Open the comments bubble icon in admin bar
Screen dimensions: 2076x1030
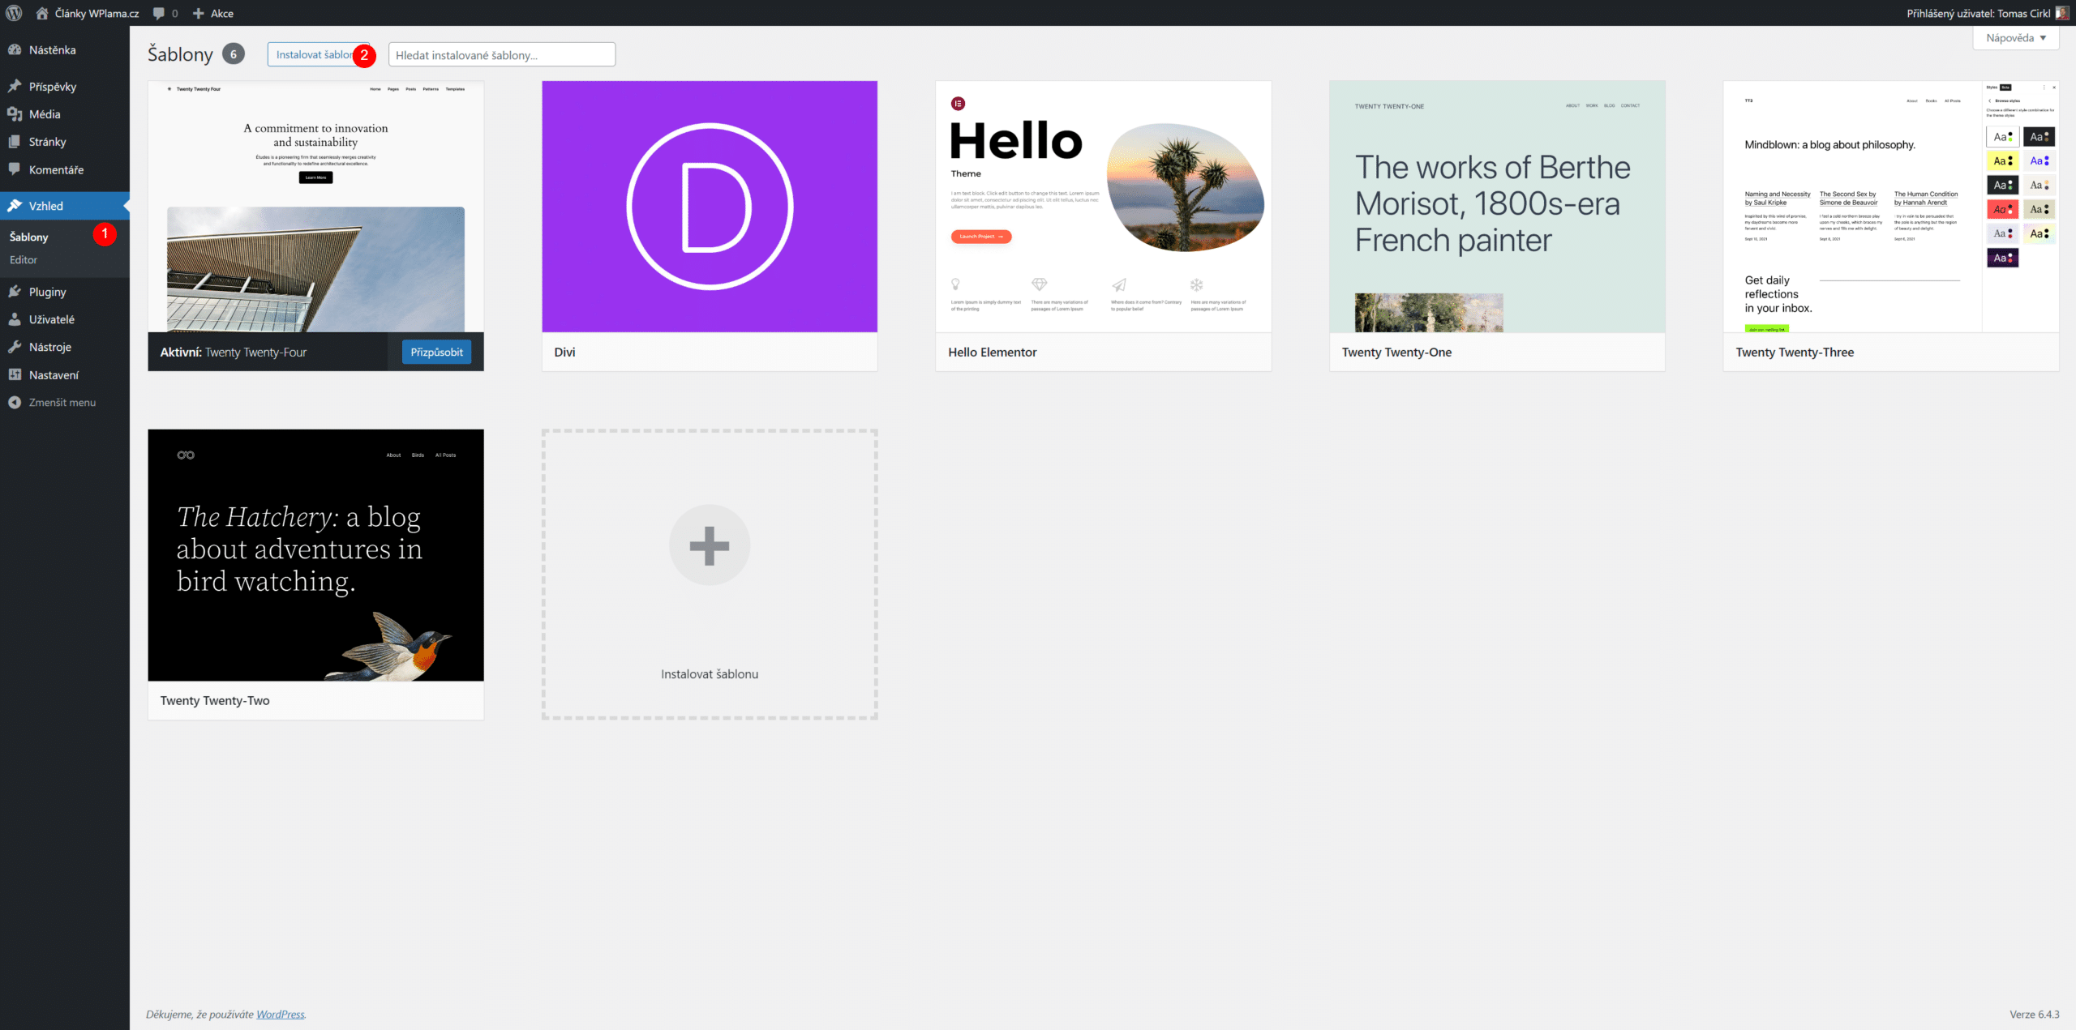click(159, 13)
